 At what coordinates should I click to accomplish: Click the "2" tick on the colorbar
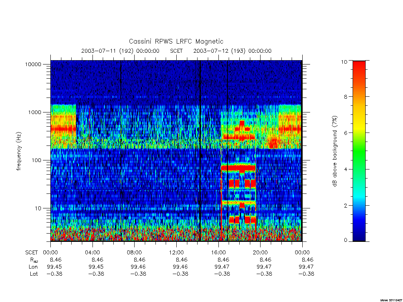pos(345,205)
